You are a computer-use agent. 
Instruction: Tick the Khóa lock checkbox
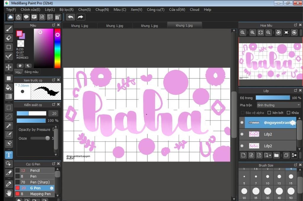tap(289, 113)
